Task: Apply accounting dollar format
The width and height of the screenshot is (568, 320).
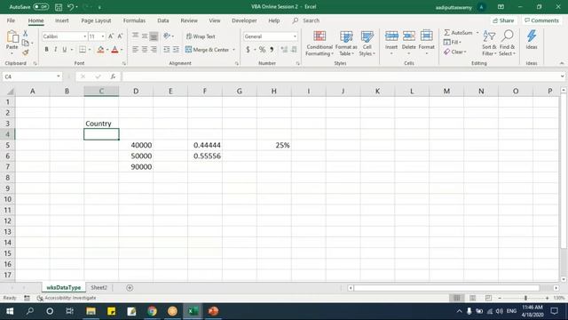Action: pos(248,50)
